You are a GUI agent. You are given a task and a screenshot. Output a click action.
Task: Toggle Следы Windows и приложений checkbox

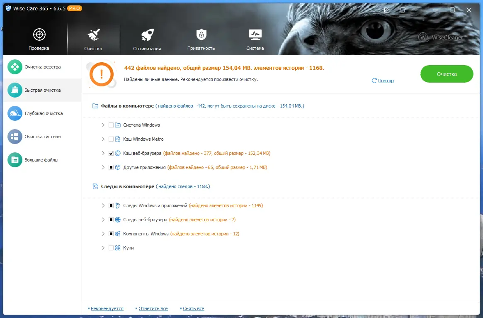pos(111,205)
